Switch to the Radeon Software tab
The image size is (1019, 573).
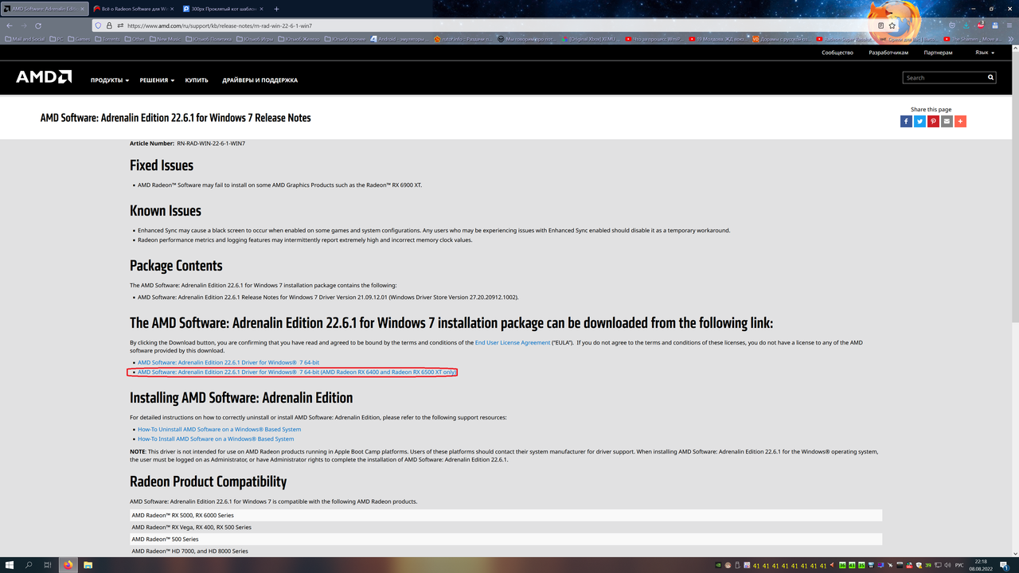point(133,9)
